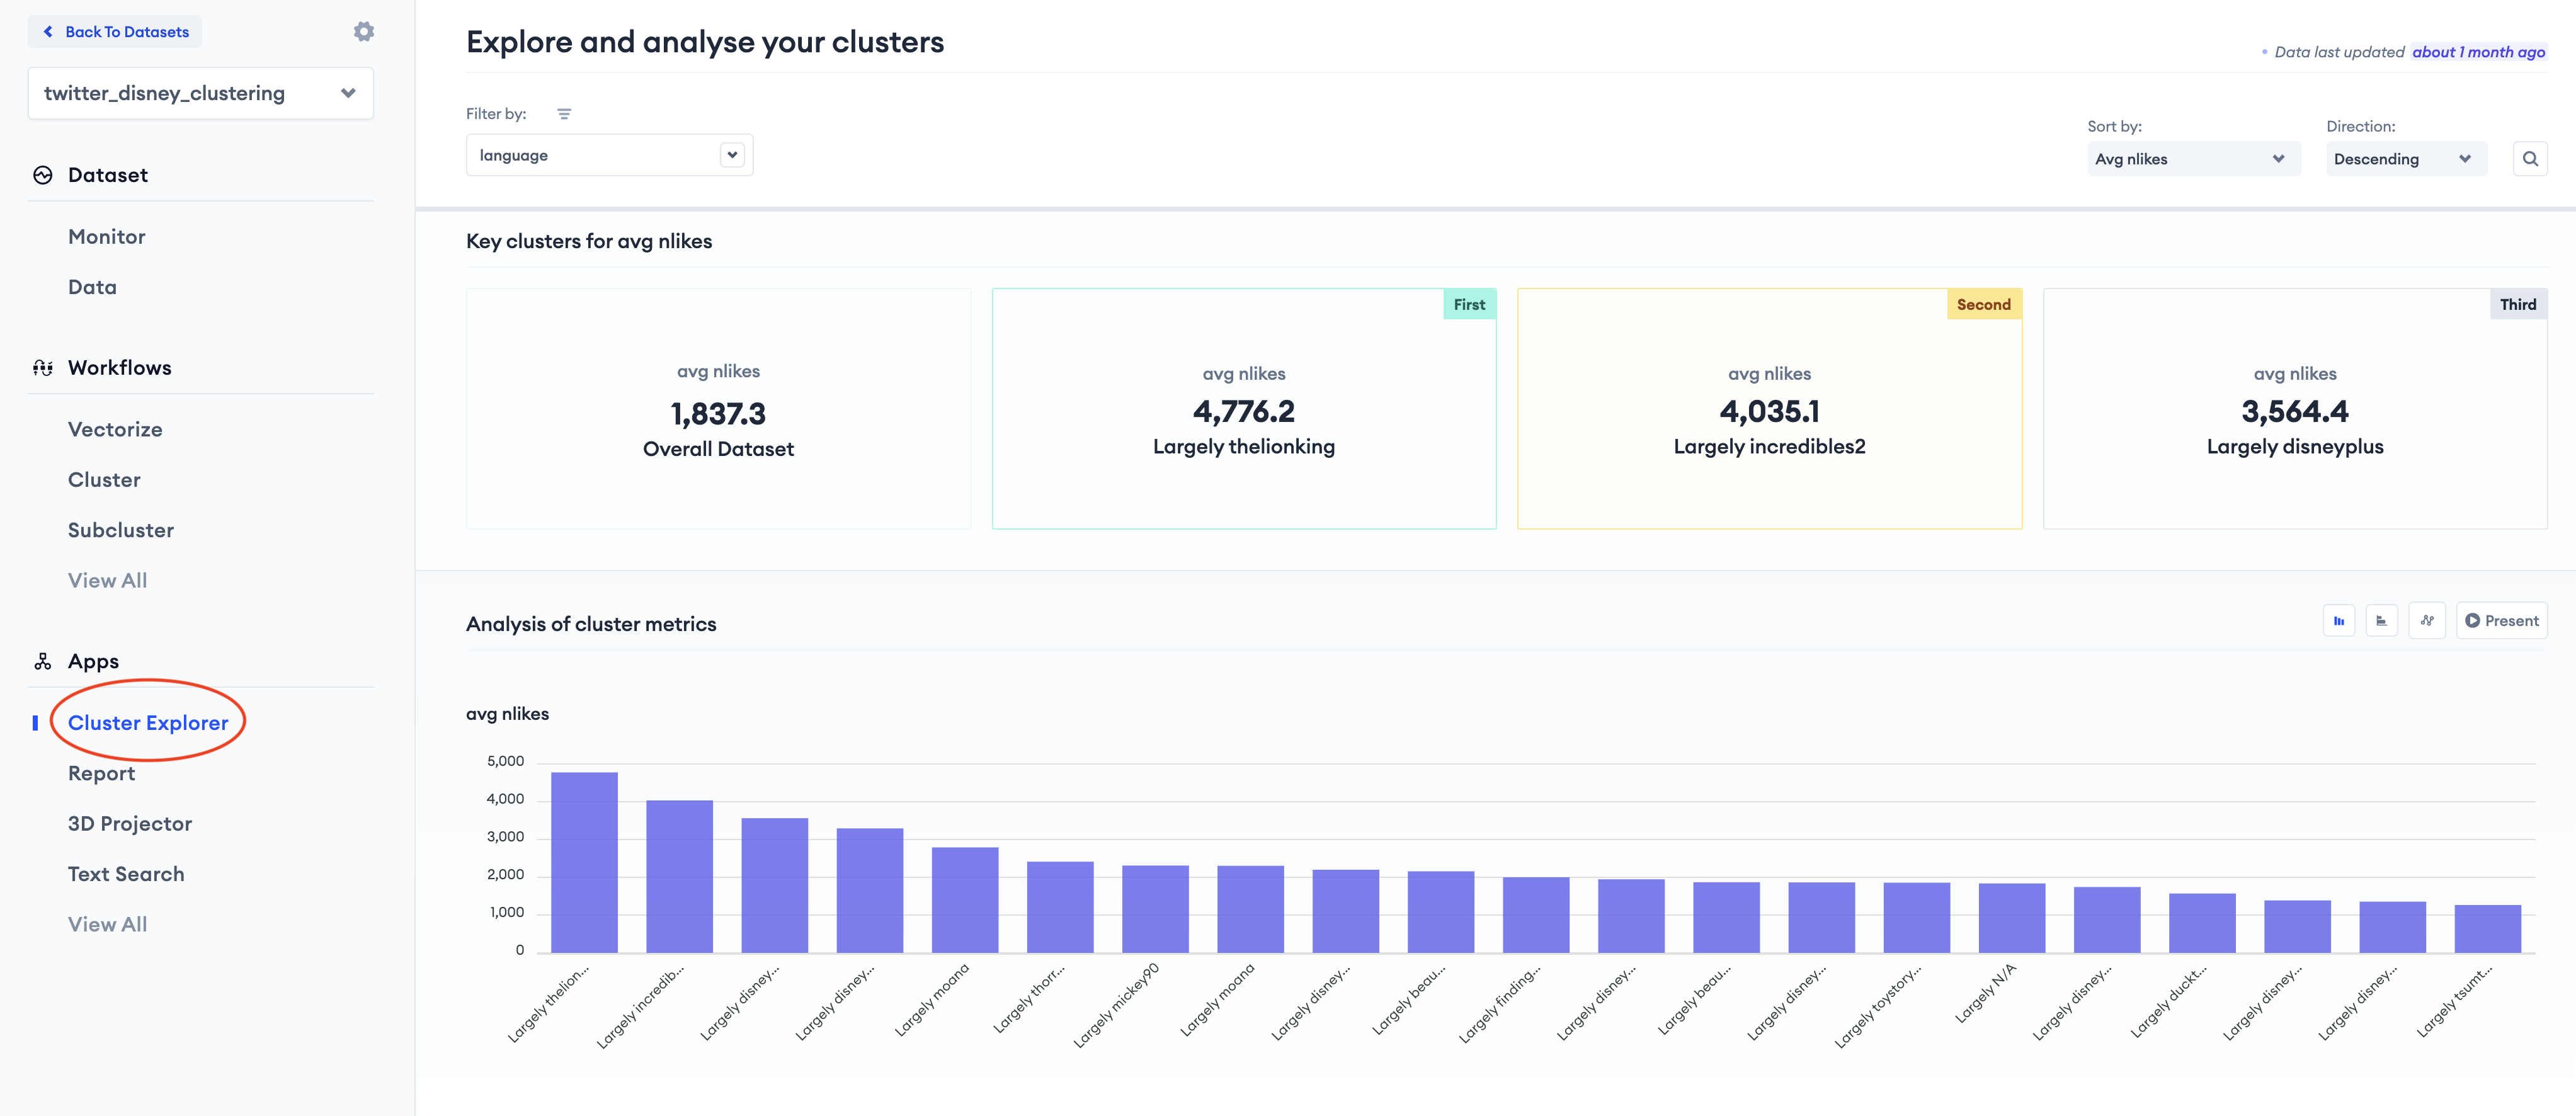
Task: Switch to line graph chart view
Action: [x=2426, y=621]
